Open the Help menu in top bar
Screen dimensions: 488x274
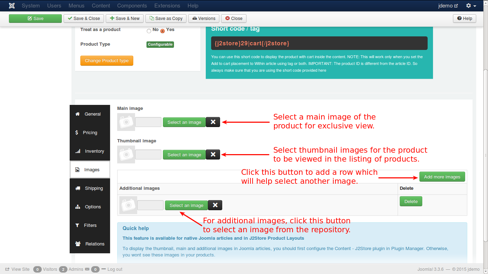(193, 6)
